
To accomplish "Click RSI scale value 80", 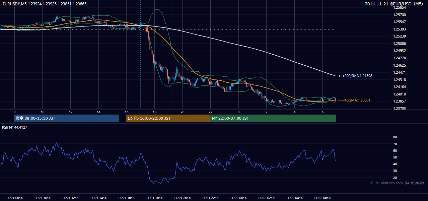I will coord(395,137).
